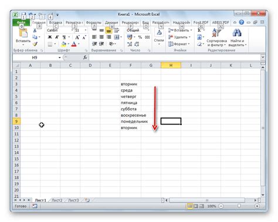
Task: Click the Clear eraser icon
Action: (x=199, y=44)
